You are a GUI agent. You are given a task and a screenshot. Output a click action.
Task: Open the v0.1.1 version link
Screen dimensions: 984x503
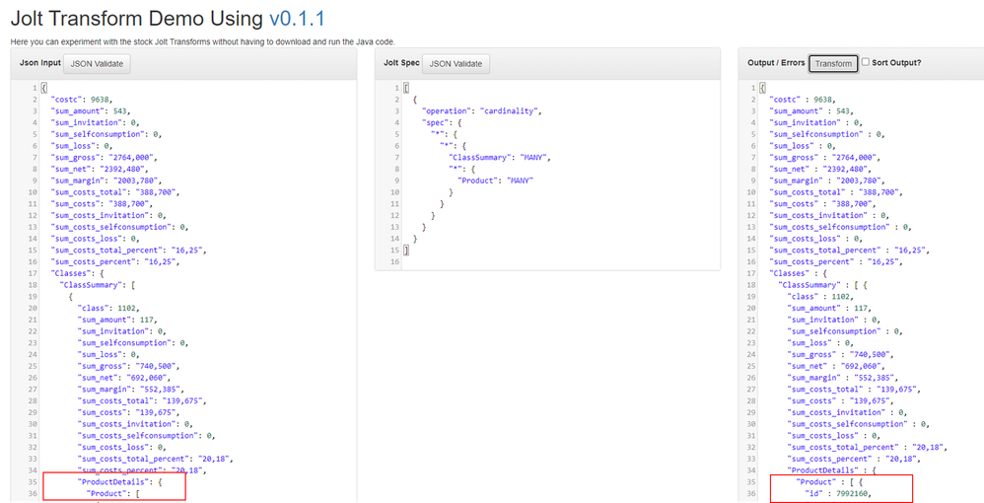point(297,19)
